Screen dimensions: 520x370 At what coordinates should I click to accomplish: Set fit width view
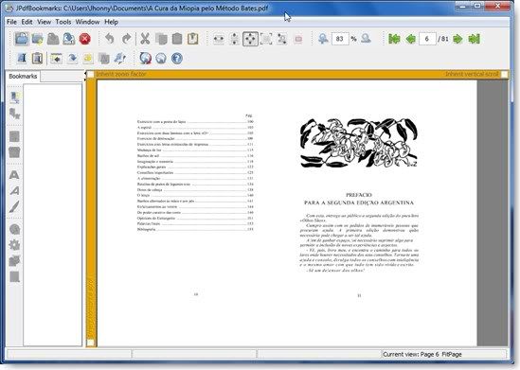[x=219, y=39]
